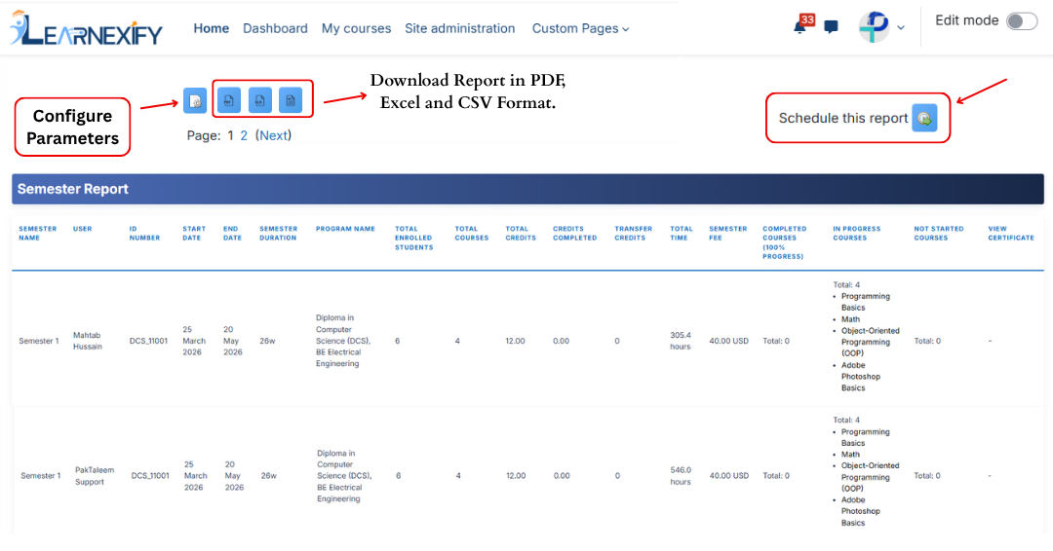
Task: Click program name in Mahtab Hussain row
Action: pos(343,341)
